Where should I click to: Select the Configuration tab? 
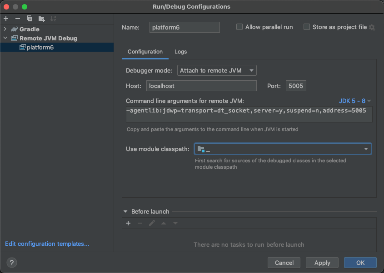pyautogui.click(x=145, y=52)
